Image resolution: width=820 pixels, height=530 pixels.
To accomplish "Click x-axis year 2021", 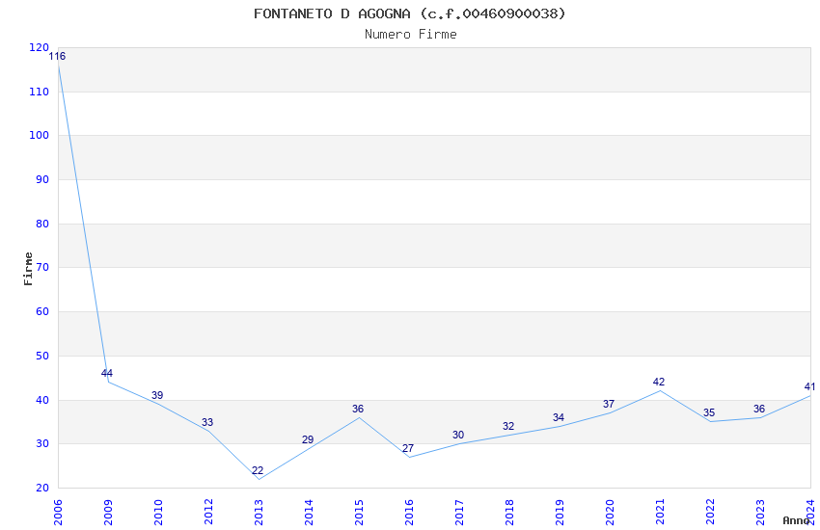I will point(660,512).
